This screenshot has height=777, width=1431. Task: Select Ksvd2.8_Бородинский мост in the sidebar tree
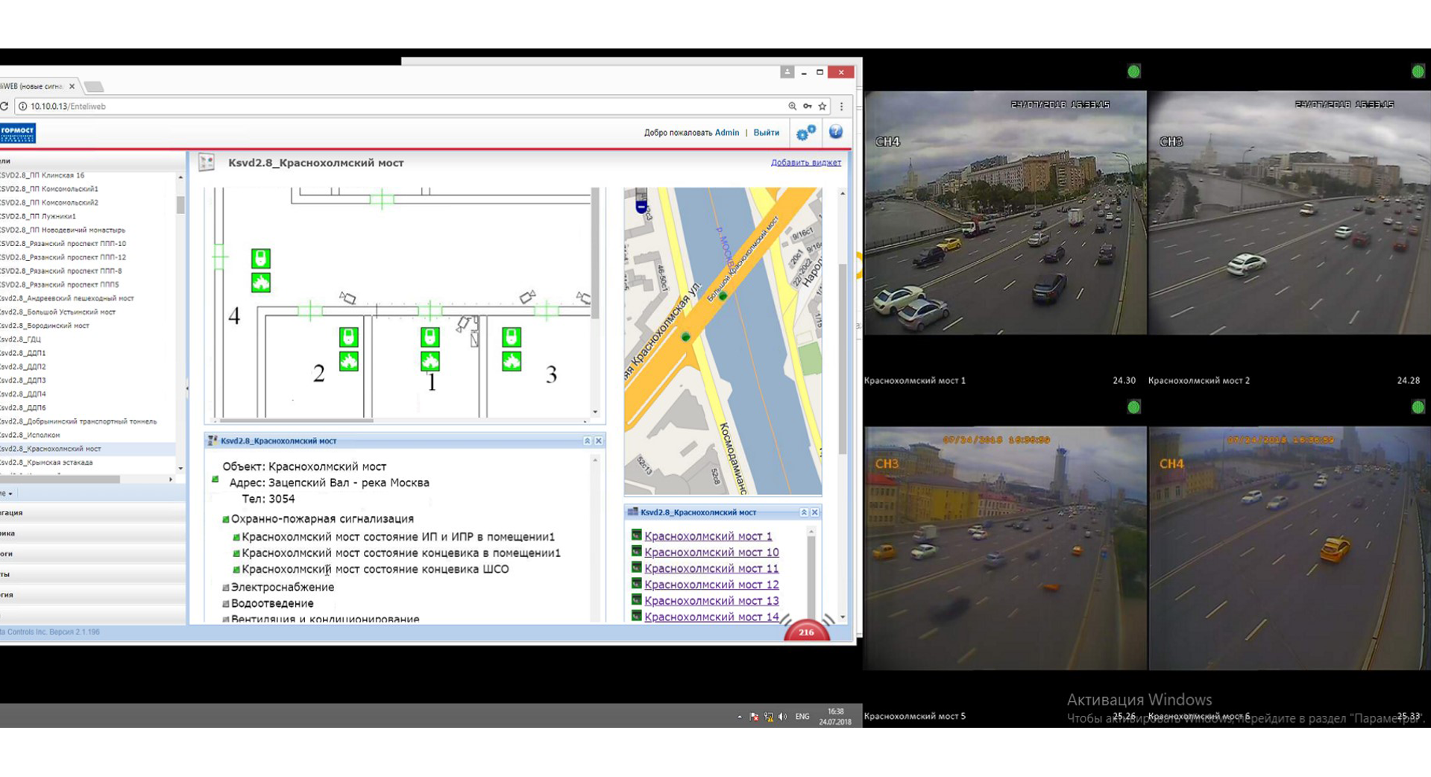point(45,325)
